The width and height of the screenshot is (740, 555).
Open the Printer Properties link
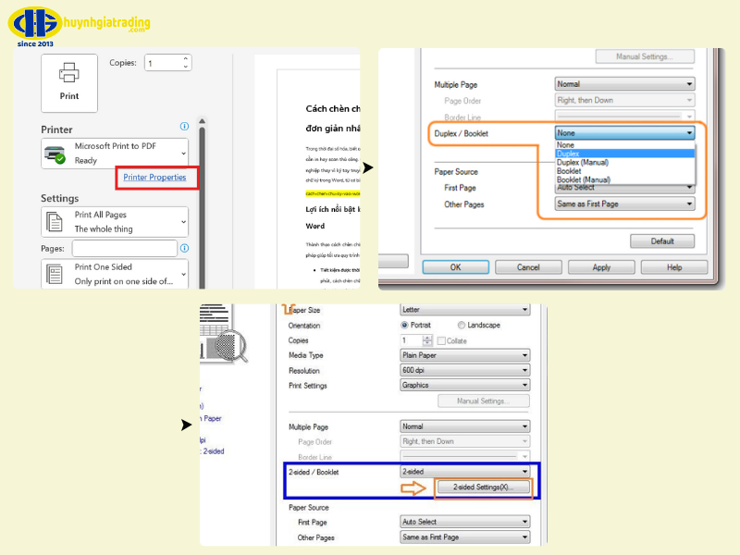pyautogui.click(x=154, y=177)
